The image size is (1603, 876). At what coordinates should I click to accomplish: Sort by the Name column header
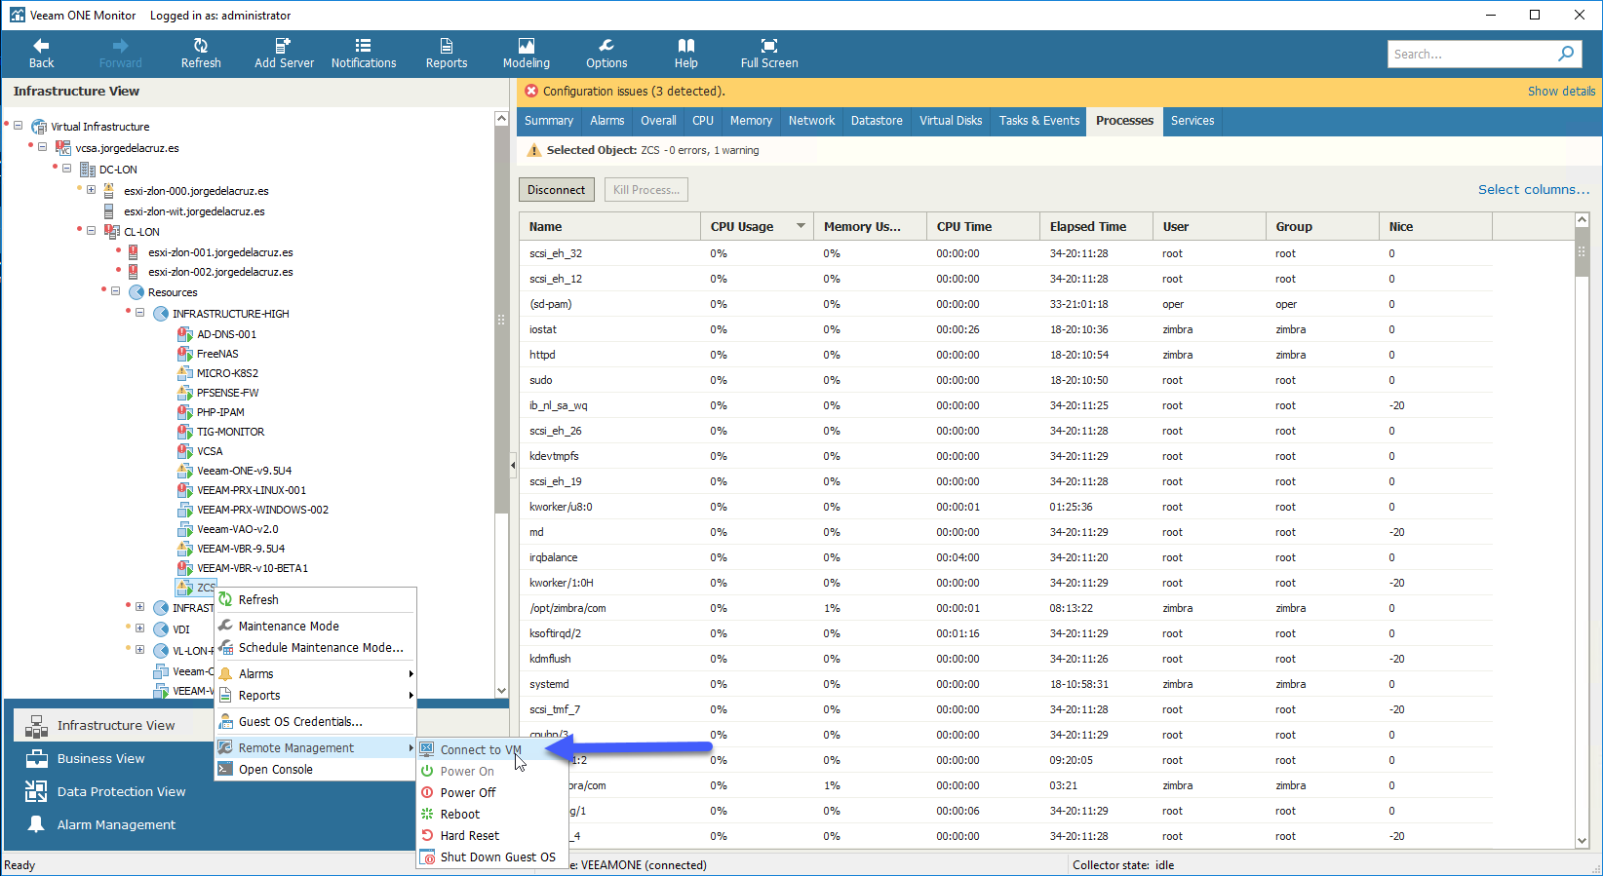(609, 226)
